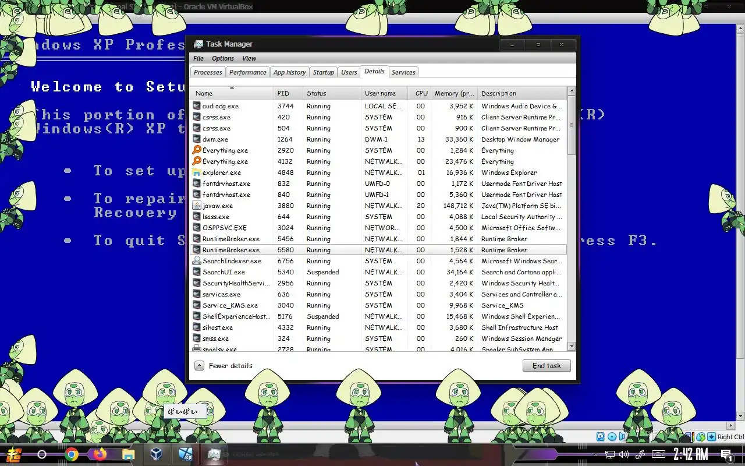Click the pen workspace tray icon
Image resolution: width=745 pixels, height=466 pixels.
click(640, 454)
